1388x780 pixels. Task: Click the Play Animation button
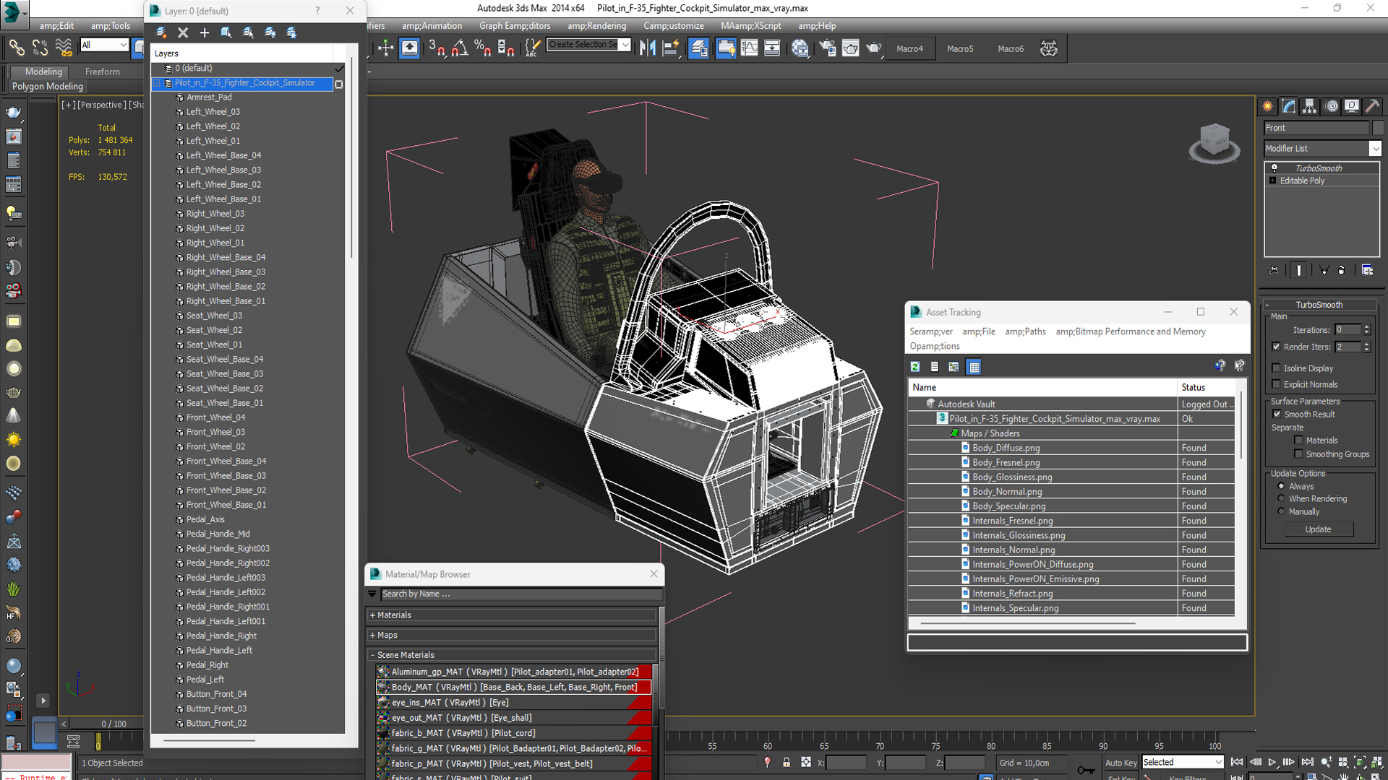point(1272,763)
